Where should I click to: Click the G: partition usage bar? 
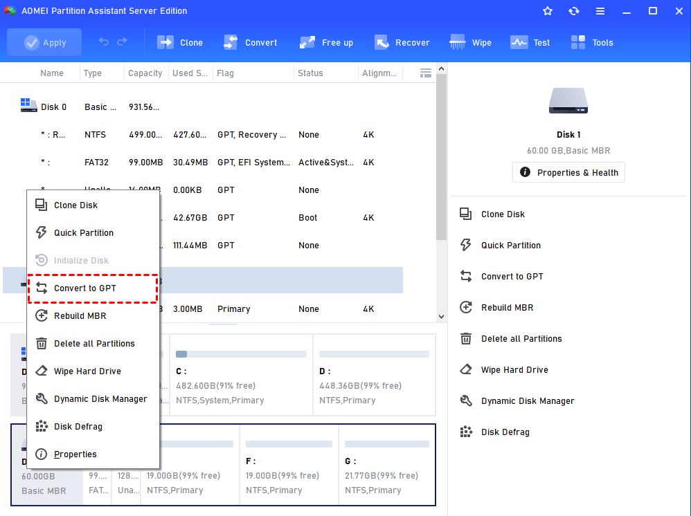(387, 444)
